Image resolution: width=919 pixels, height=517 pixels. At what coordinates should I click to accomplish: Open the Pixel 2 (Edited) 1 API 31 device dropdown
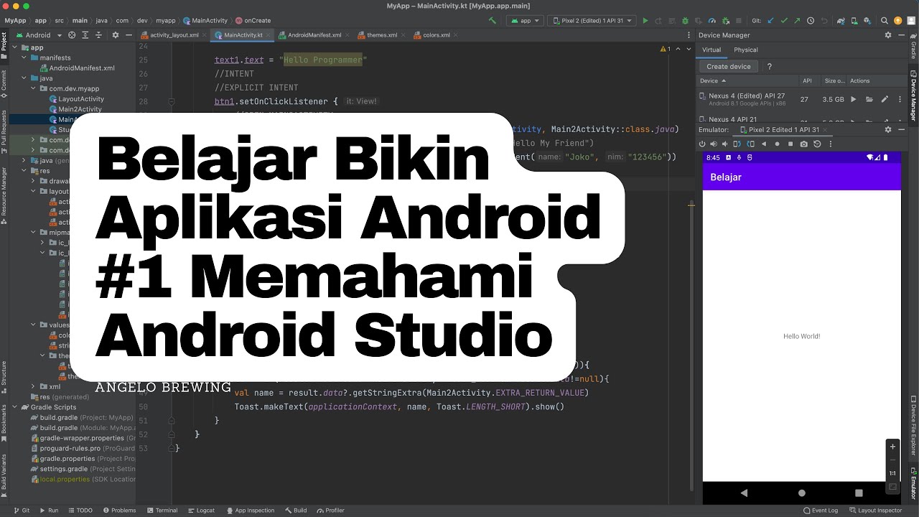592,21
